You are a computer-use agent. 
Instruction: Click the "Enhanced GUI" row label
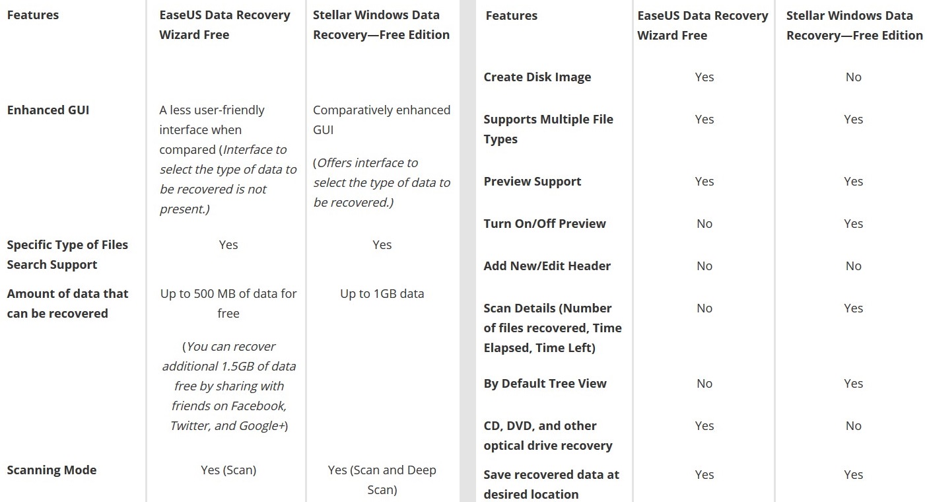(48, 110)
